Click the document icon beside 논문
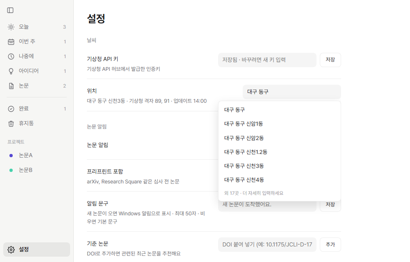This screenshot has width=410, height=262. 11,86
